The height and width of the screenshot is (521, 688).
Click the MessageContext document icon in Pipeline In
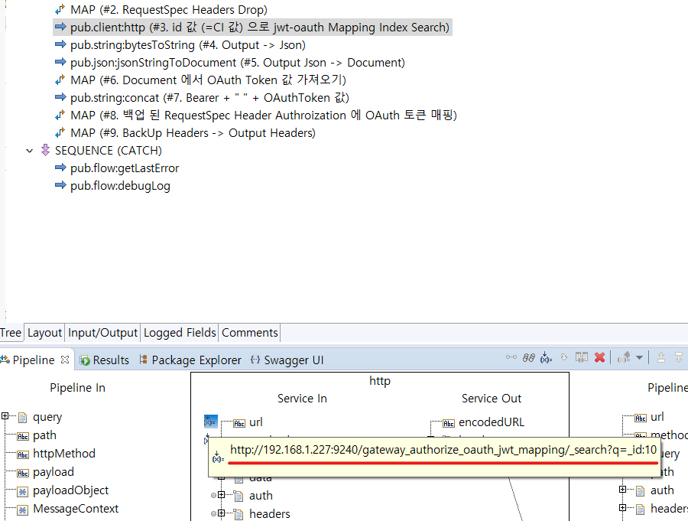pyautogui.click(x=22, y=509)
